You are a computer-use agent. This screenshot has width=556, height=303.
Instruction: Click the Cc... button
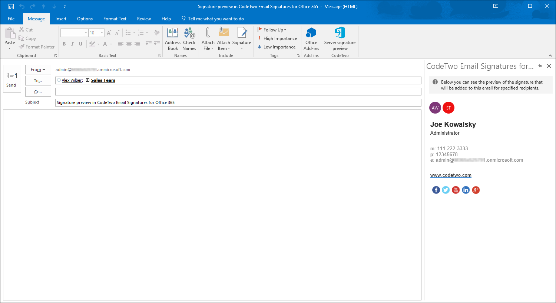point(38,92)
